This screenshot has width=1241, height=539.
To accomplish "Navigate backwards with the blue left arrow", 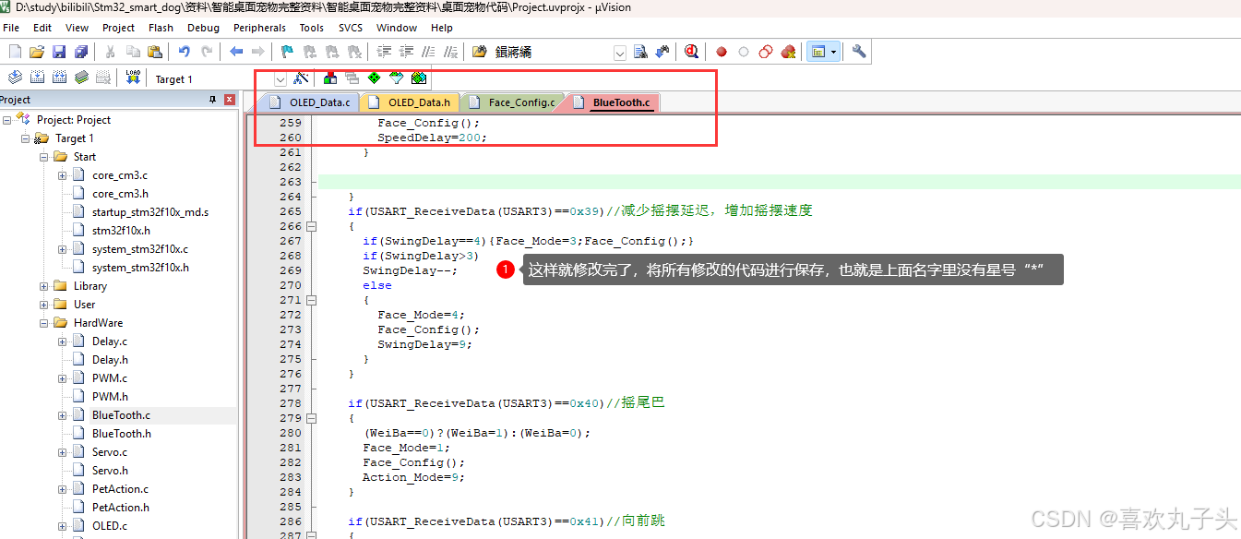I will (236, 52).
